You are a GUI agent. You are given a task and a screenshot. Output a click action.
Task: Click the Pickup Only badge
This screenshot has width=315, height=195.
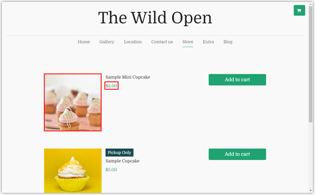(x=119, y=153)
